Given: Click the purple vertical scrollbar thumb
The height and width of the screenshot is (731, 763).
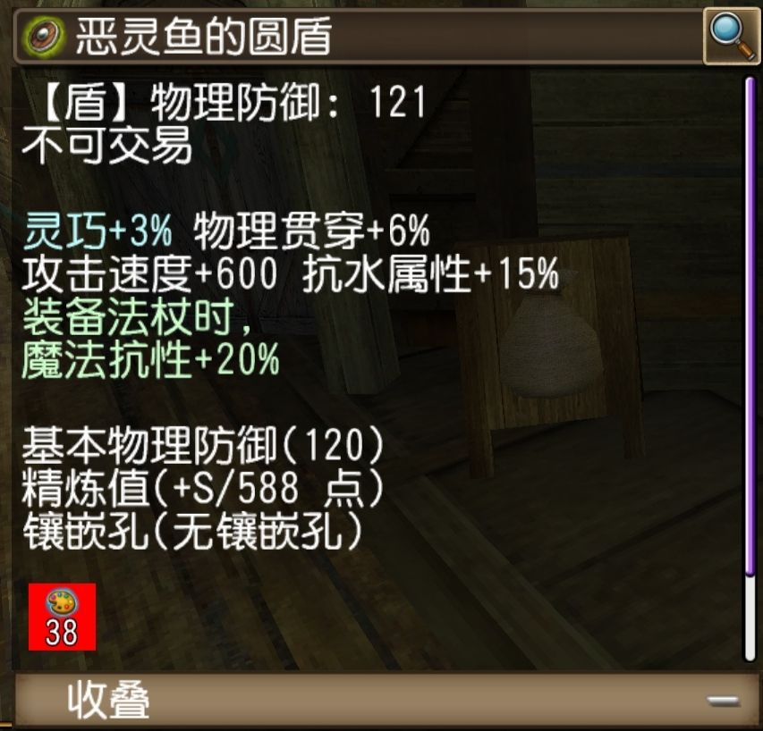Looking at the screenshot, I should point(750,325).
